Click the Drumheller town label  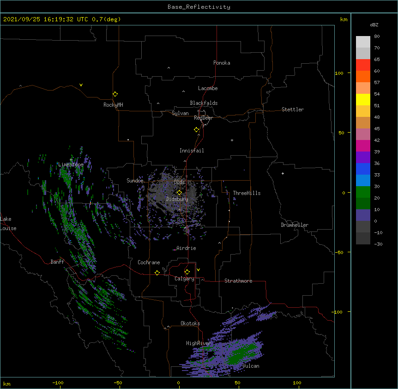[x=295, y=225]
